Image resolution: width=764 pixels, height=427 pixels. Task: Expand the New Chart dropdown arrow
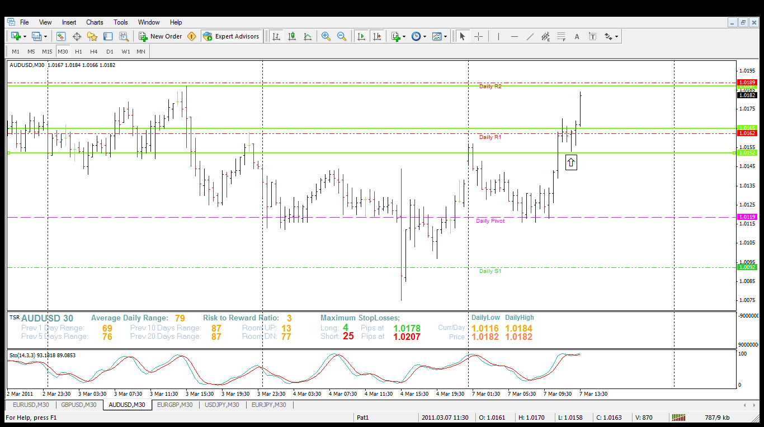(25, 36)
